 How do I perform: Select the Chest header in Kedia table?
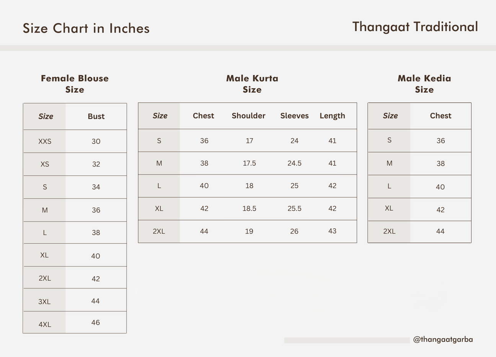441,116
